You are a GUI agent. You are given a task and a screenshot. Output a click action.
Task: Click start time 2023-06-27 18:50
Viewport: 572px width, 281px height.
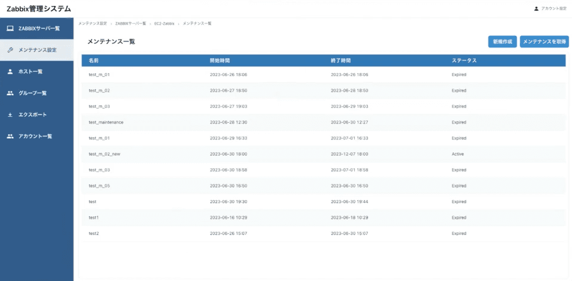[229, 90]
